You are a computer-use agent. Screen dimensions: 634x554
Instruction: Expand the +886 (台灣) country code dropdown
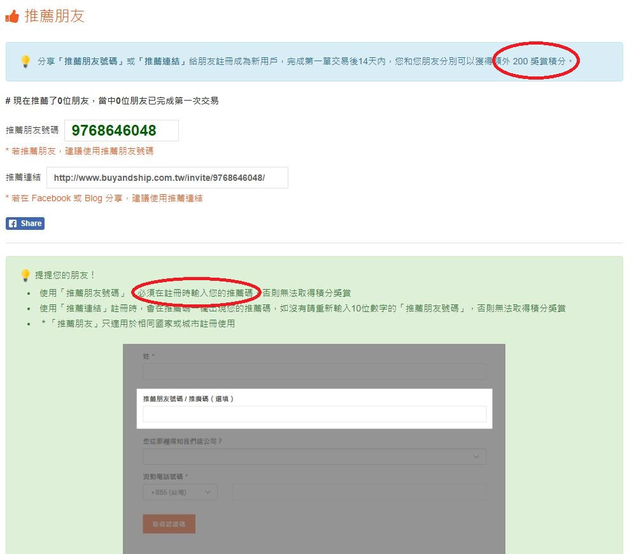coord(180,492)
